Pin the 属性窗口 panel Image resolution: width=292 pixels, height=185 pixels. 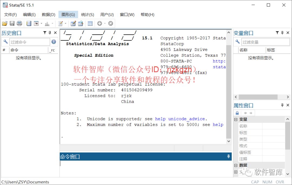(x=282, y=105)
